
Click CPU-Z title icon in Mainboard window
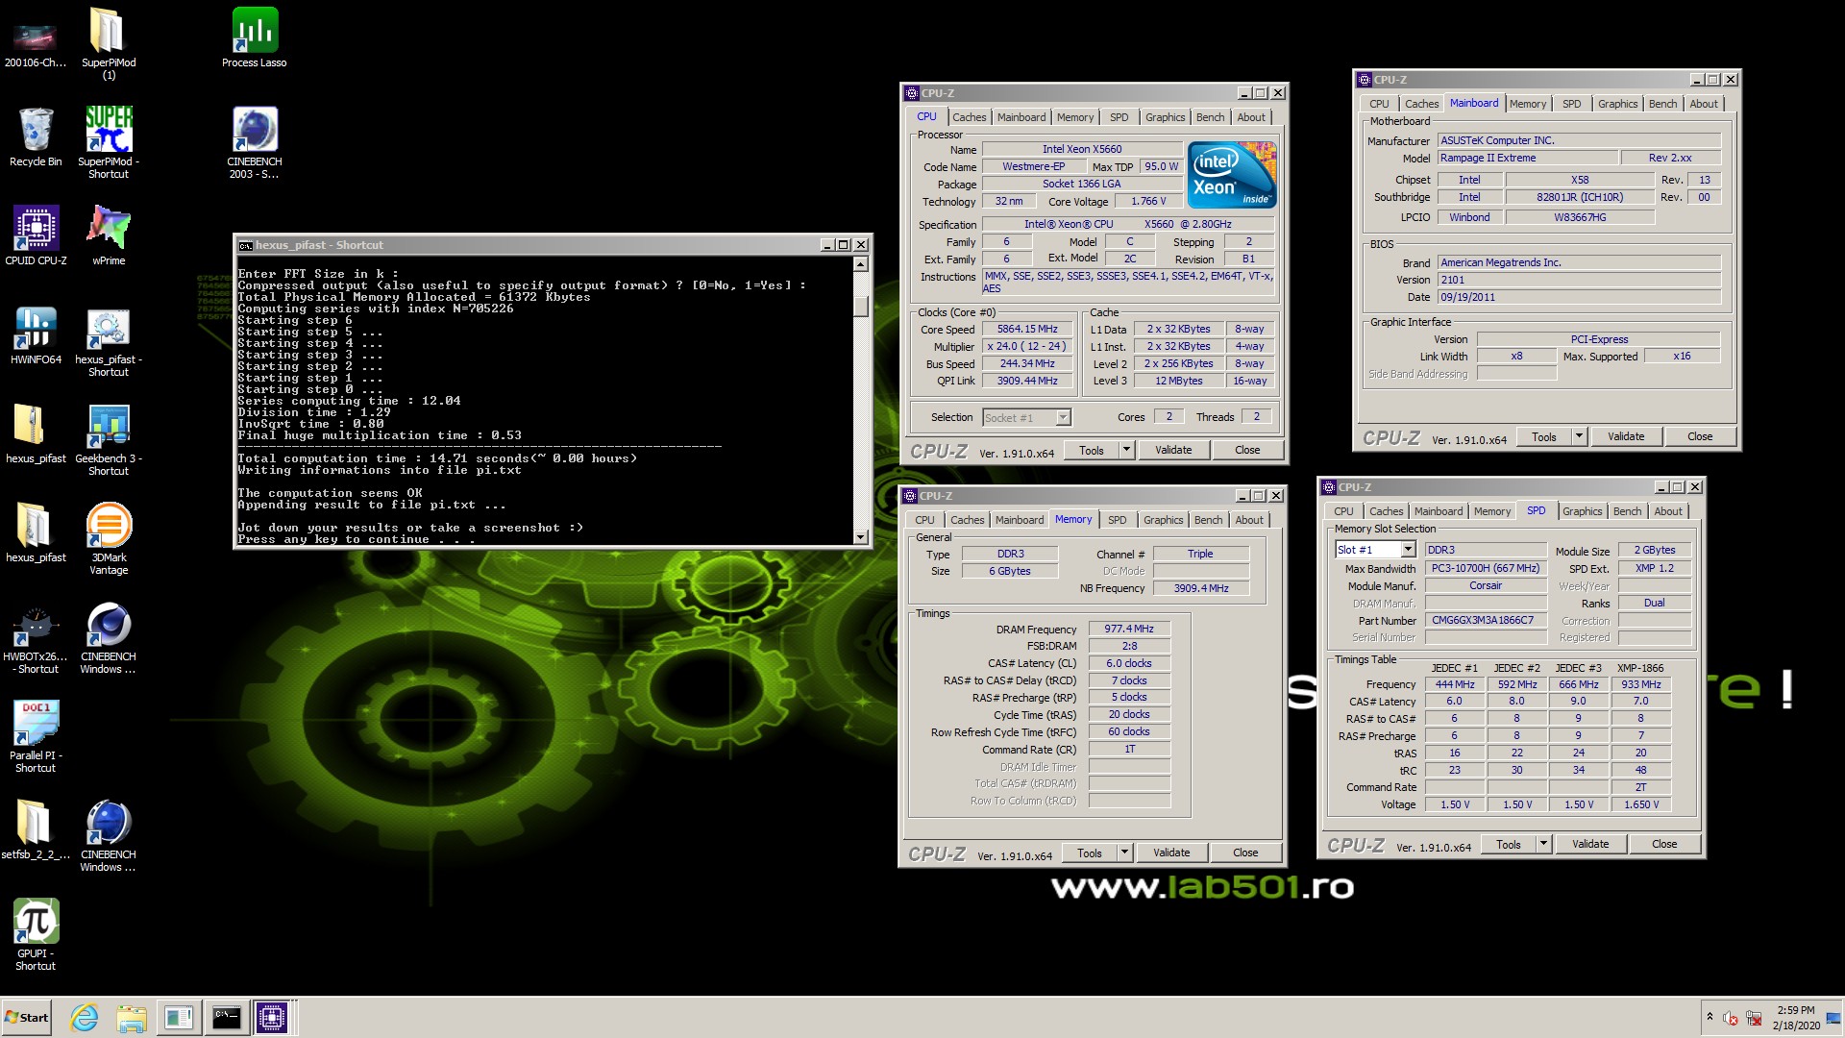click(x=1364, y=80)
